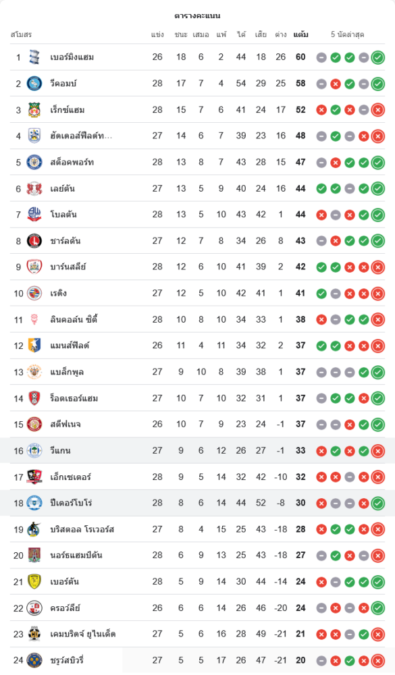The height and width of the screenshot is (675, 395).
Task: Click the วีคอมบ์ club crest icon
Action: (x=34, y=84)
